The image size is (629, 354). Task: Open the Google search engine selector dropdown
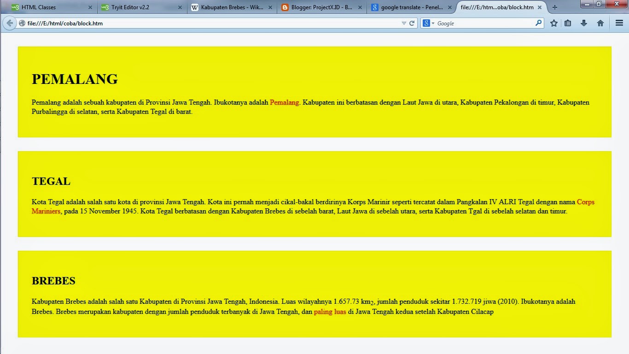(429, 24)
